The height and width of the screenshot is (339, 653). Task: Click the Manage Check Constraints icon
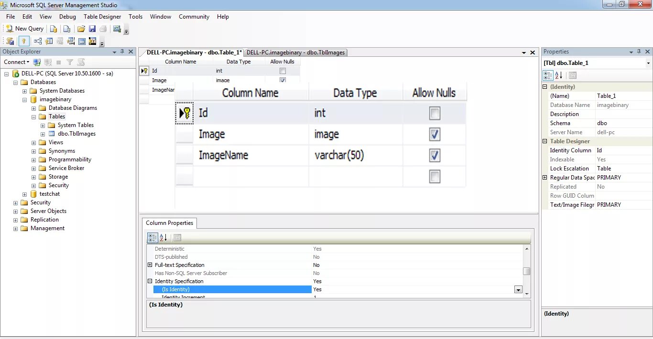[x=82, y=41]
